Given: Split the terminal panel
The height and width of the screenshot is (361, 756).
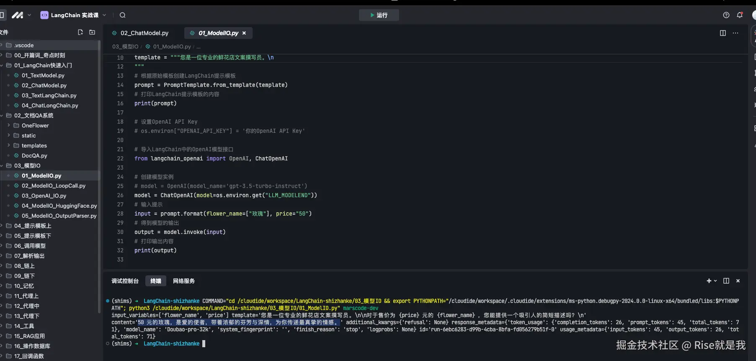Looking at the screenshot, I should 726,281.
